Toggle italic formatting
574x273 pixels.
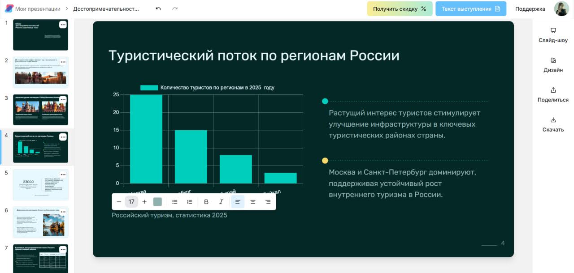tap(221, 201)
